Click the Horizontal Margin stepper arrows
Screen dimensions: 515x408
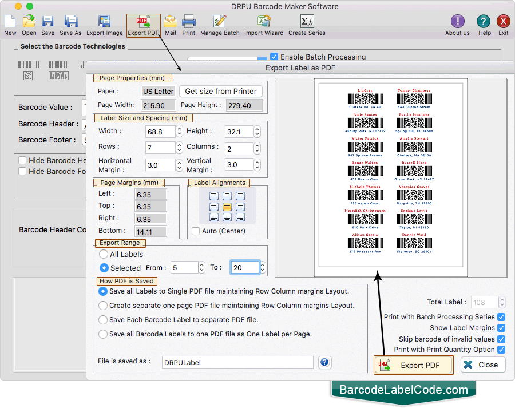tap(179, 165)
